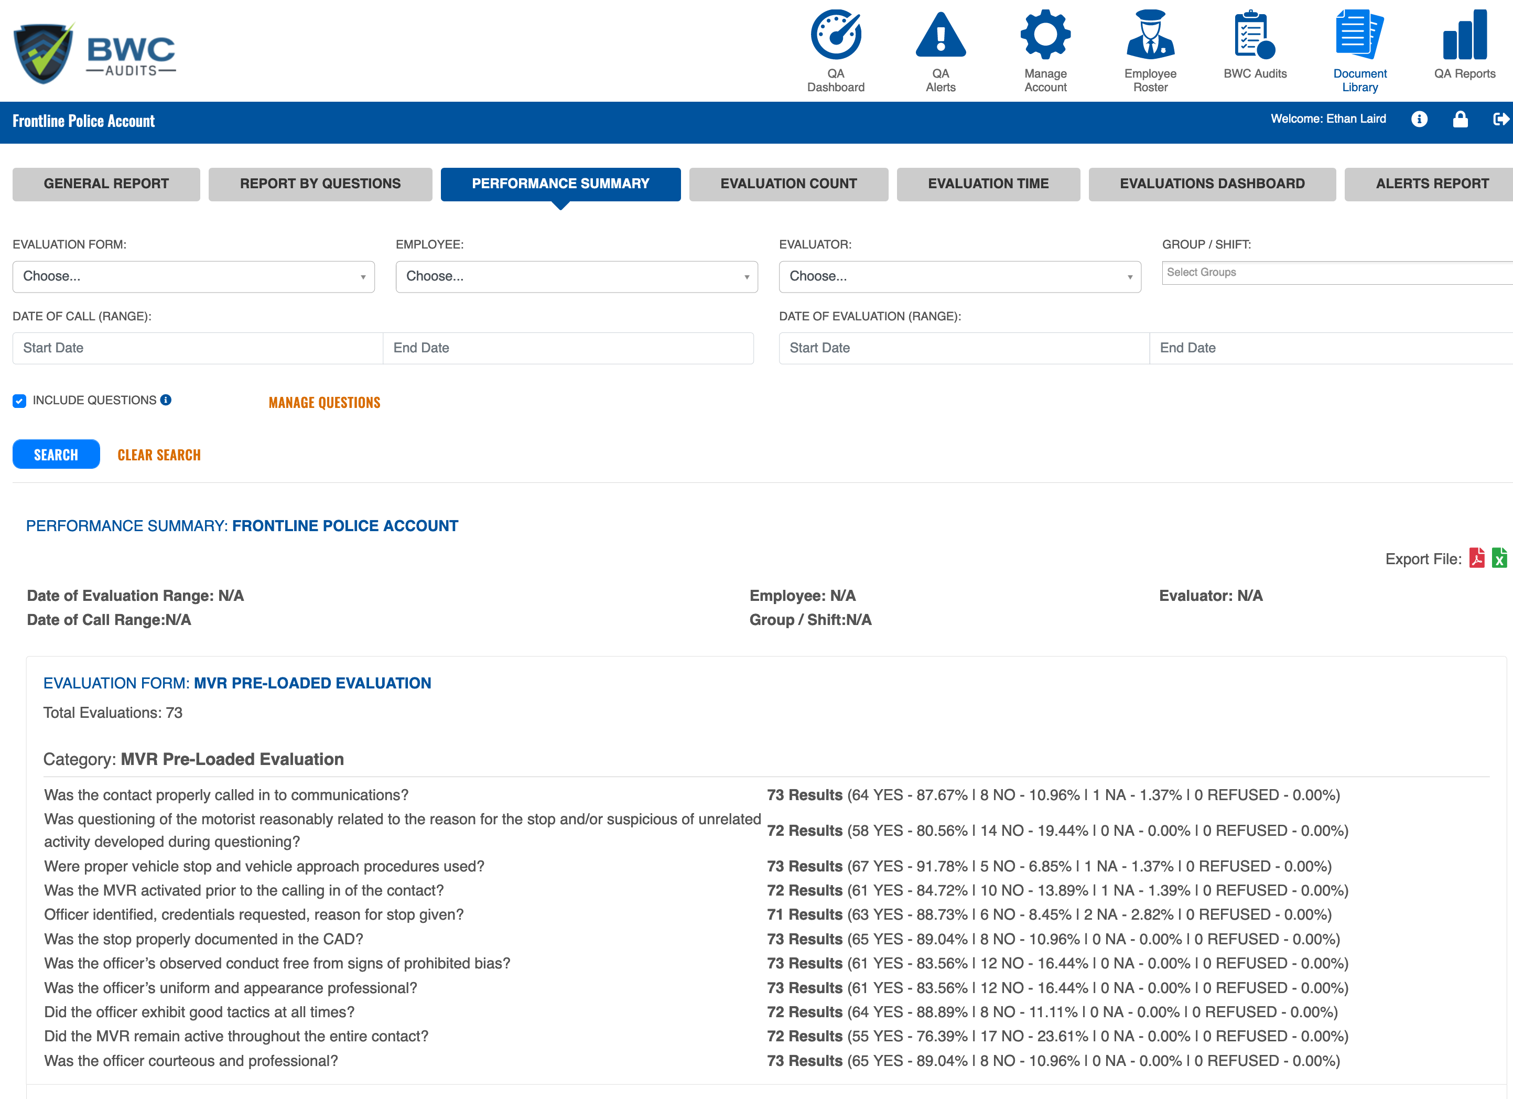Open QA Reports bar chart icon
Viewport: 1513px width, 1099px height.
click(x=1464, y=35)
